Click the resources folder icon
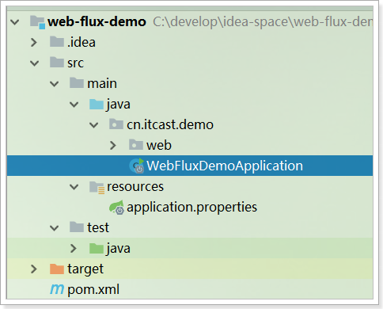 97,188
